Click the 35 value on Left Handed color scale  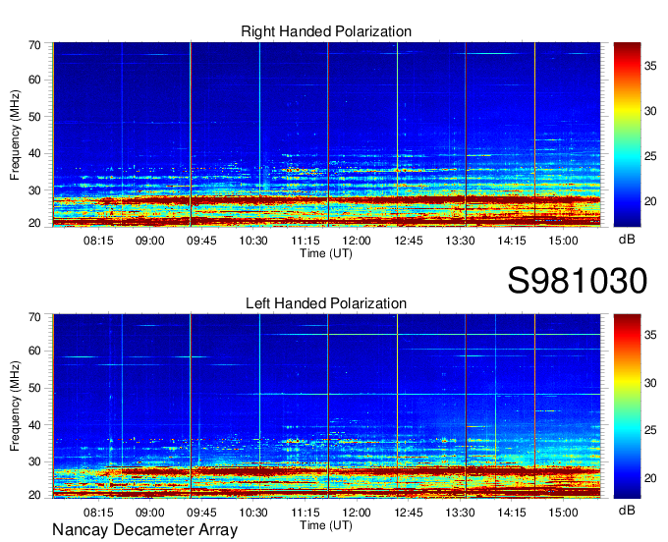650,335
